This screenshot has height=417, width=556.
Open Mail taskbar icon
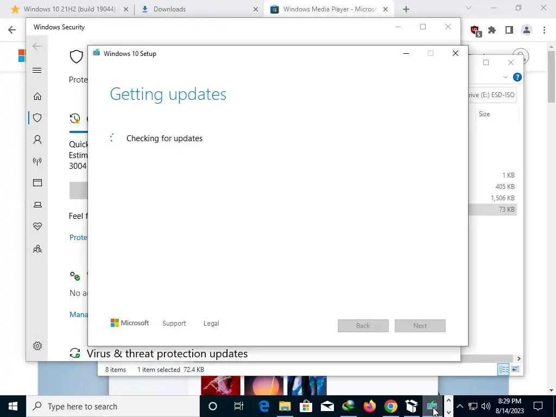click(327, 406)
